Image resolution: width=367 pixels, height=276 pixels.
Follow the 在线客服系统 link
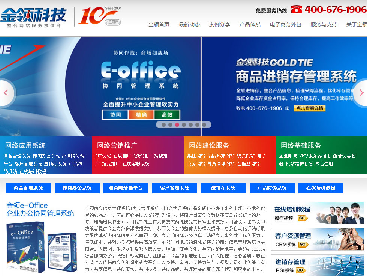[x=136, y=164]
